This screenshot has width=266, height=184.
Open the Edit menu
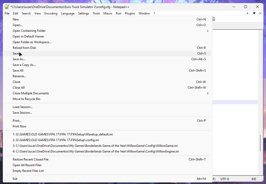coord(16,13)
